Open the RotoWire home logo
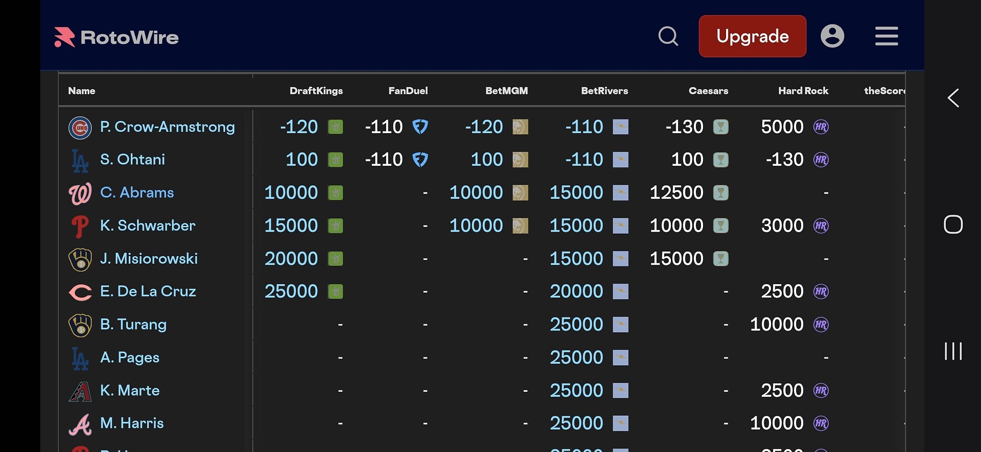981x452 pixels. pos(116,37)
